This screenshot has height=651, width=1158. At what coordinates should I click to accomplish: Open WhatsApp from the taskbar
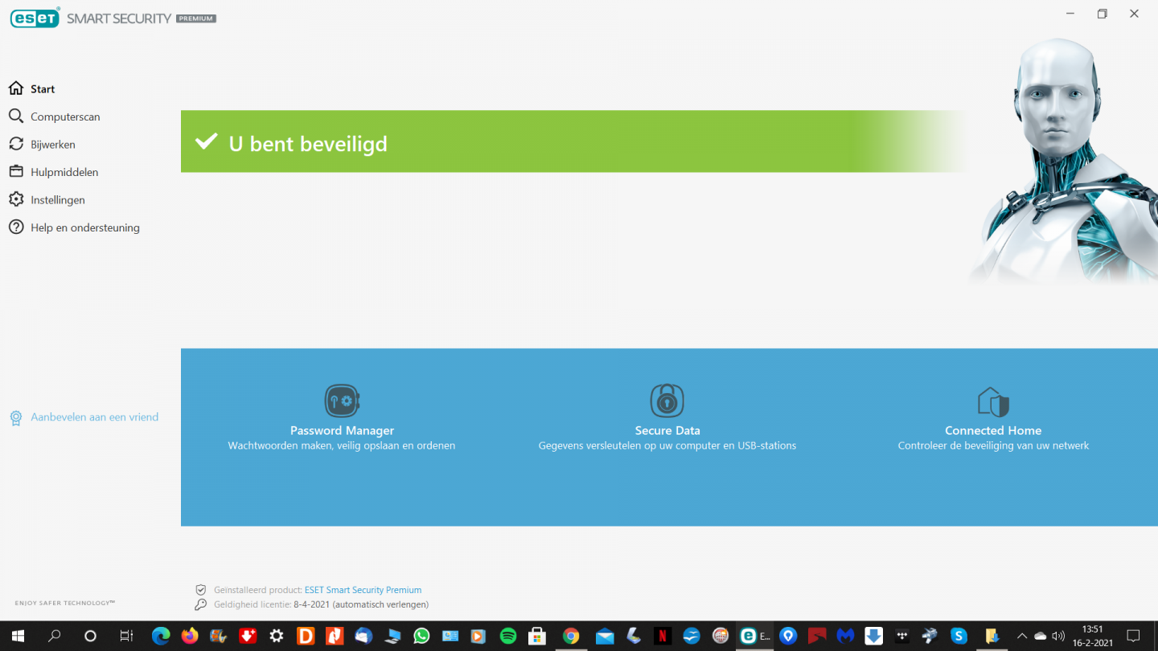421,636
